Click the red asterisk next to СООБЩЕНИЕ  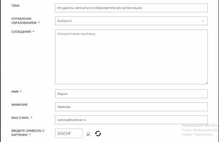pos(33,32)
